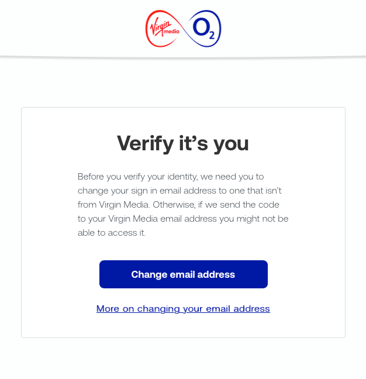Click the line starting "from Virgin Media. Otherwise"
Image resolution: width=366 pixels, height=379 pixels.
178,205
